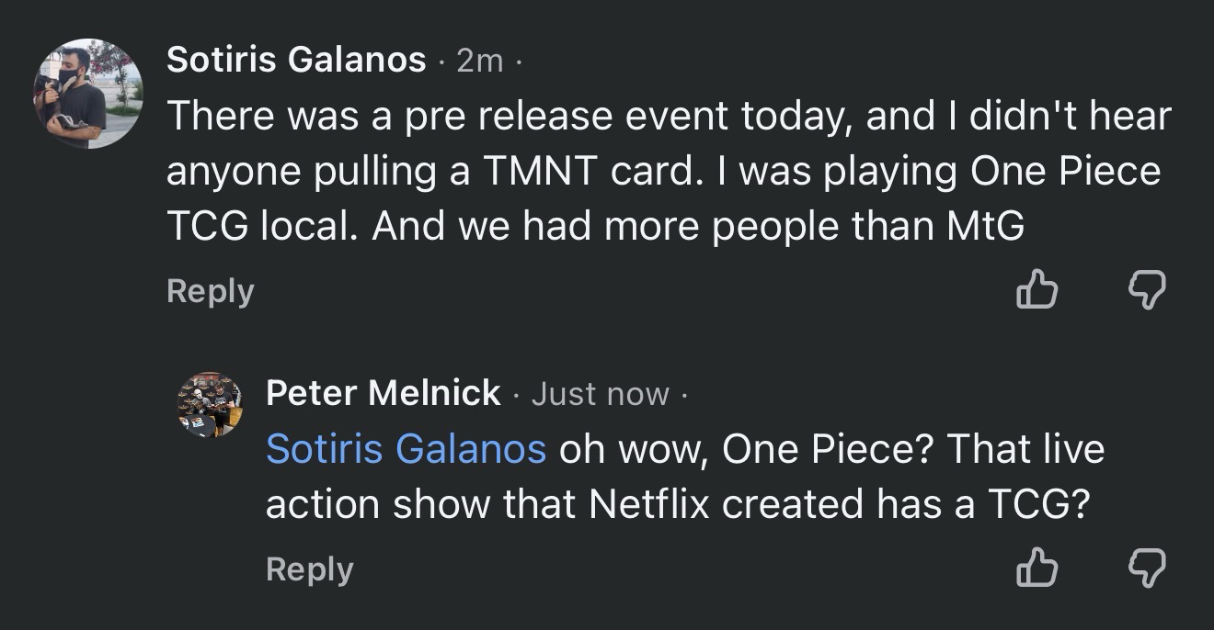Like Sotiris Galanos's comment with thumbs up
The width and height of the screenshot is (1214, 630).
tap(1036, 291)
